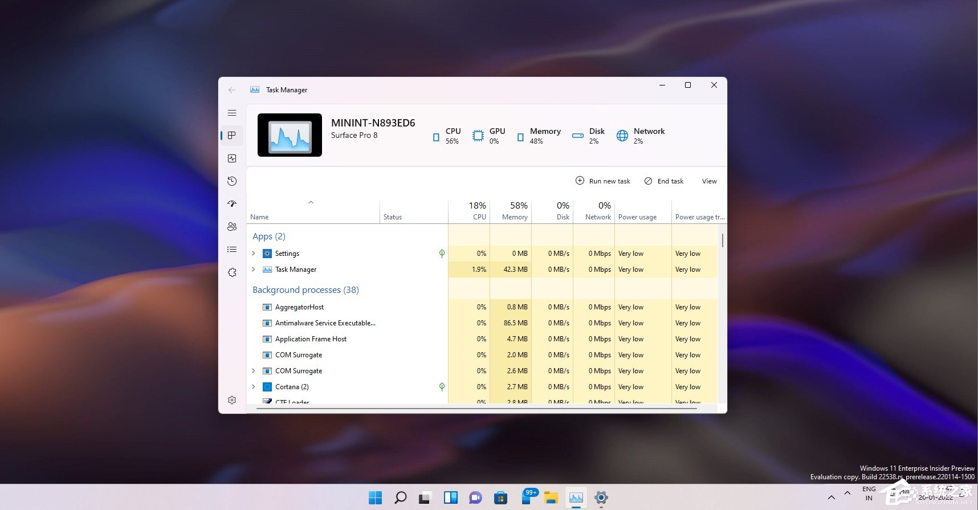Open the hamburger navigation menu
Image resolution: width=978 pixels, height=510 pixels.
pyautogui.click(x=232, y=113)
